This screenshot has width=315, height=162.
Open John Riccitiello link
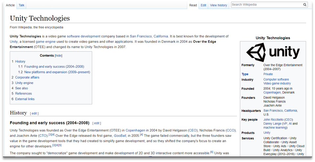click(273, 119)
